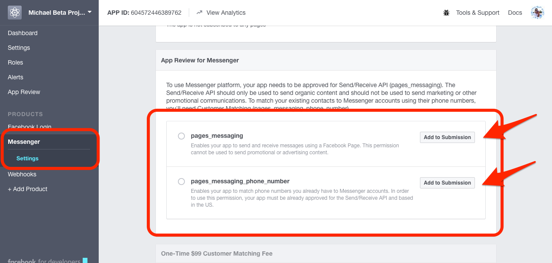552x263 pixels.
Task: Click + Add Product
Action: click(27, 189)
